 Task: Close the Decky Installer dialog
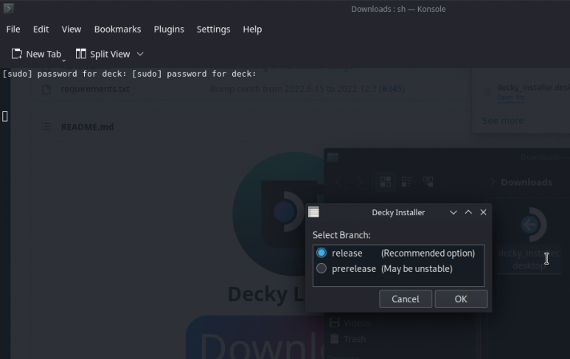point(484,212)
